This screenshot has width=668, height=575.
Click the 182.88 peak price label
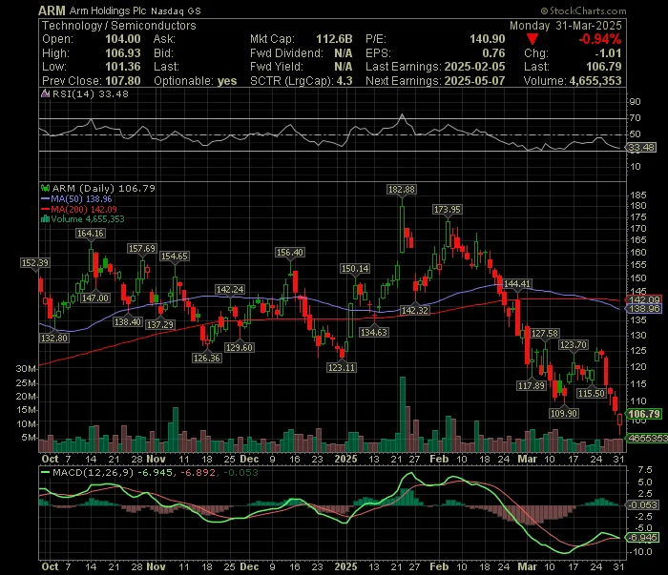pos(402,190)
